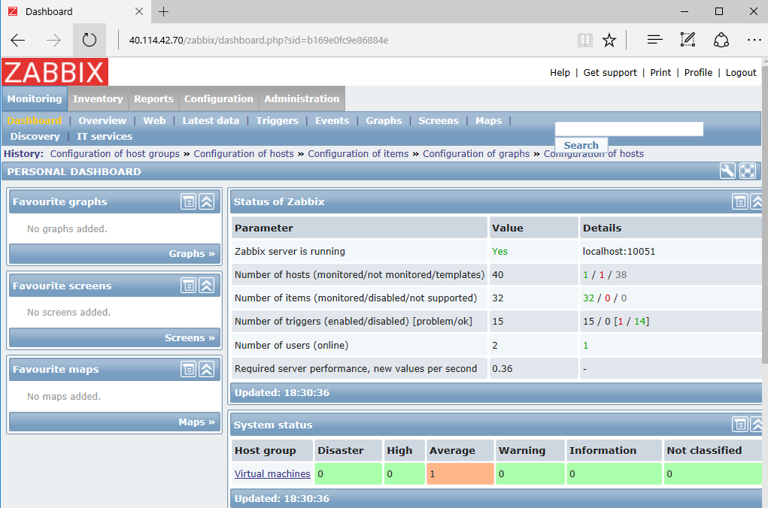Open a new browser tab
The image size is (768, 508).
coord(163,12)
